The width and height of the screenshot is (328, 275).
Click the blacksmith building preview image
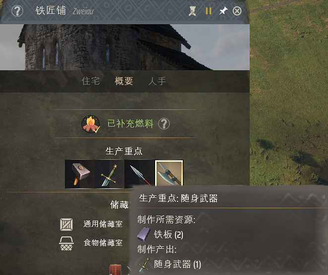[x=125, y=47]
